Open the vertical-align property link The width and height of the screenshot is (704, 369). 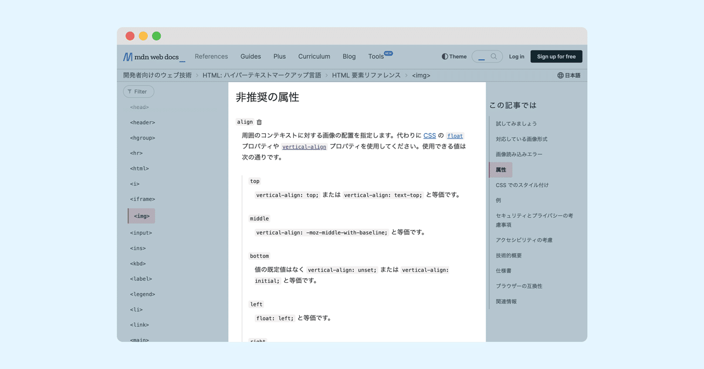pos(304,147)
